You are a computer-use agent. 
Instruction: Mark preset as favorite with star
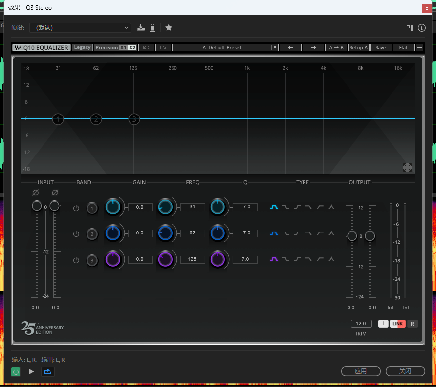coord(169,28)
